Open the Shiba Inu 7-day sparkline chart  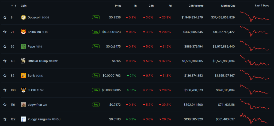[x=255, y=31]
